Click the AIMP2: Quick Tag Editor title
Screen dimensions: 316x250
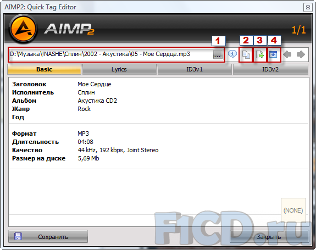point(40,7)
